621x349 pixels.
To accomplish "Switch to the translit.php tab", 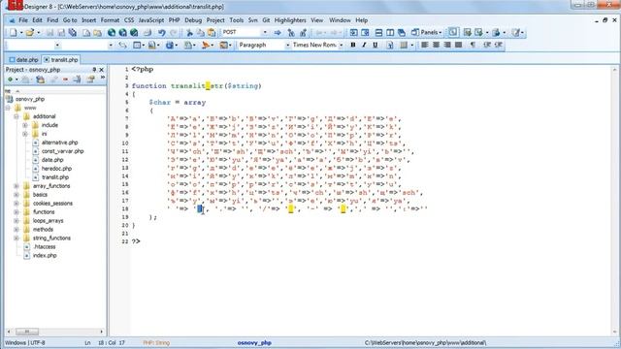I will pyautogui.click(x=61, y=60).
